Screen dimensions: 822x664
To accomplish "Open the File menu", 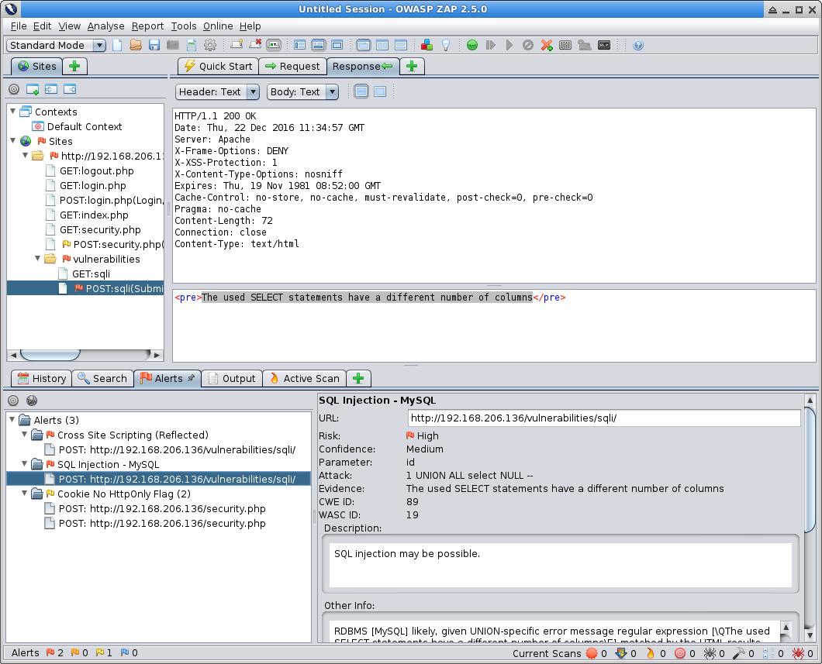I will [x=19, y=26].
